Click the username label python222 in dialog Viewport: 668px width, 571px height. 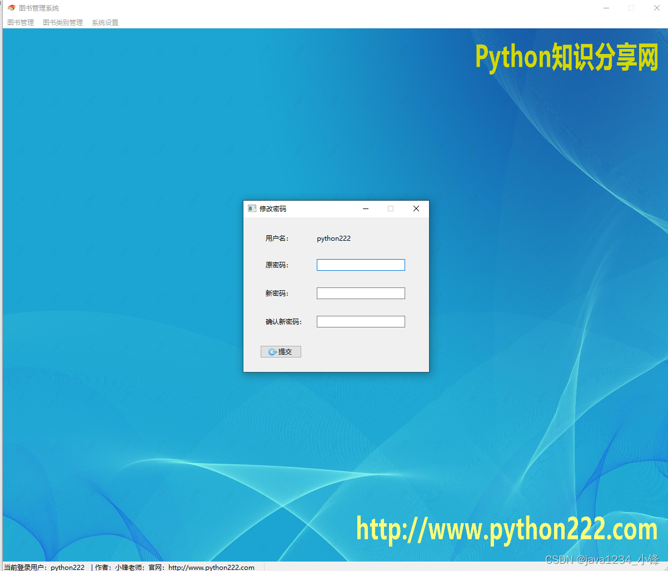tap(333, 238)
